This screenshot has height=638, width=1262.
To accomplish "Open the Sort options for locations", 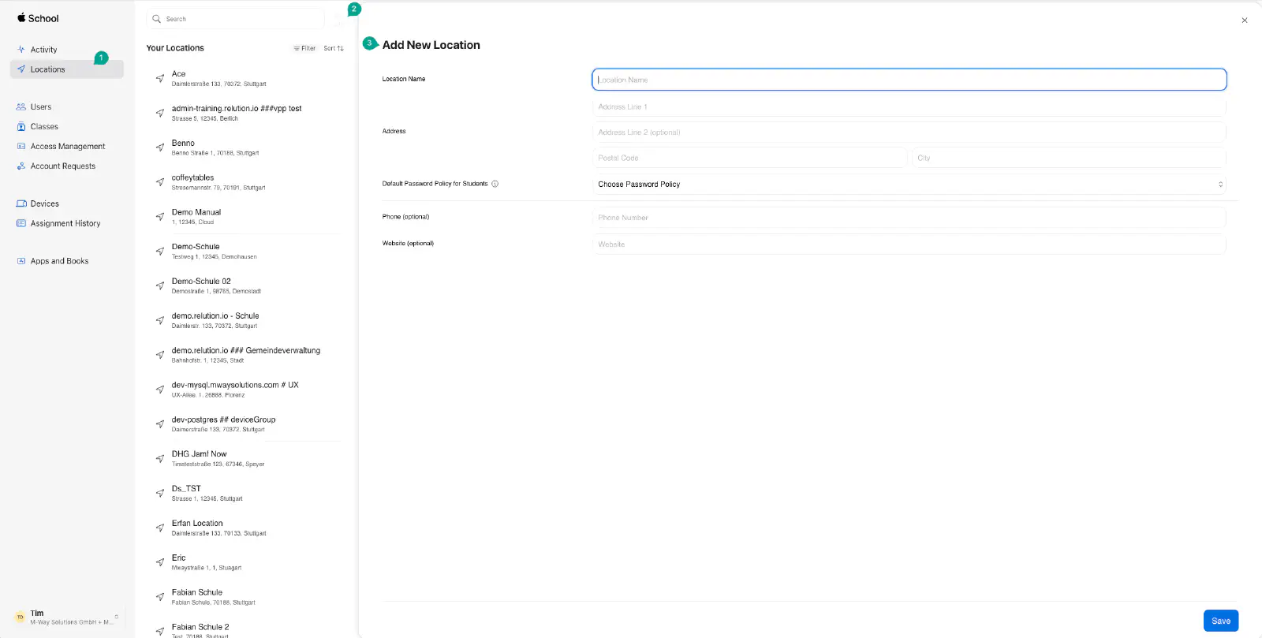I will [x=334, y=48].
